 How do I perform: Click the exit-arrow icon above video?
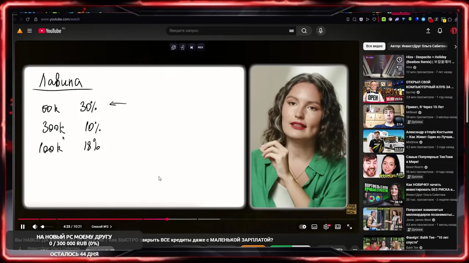pos(182,47)
